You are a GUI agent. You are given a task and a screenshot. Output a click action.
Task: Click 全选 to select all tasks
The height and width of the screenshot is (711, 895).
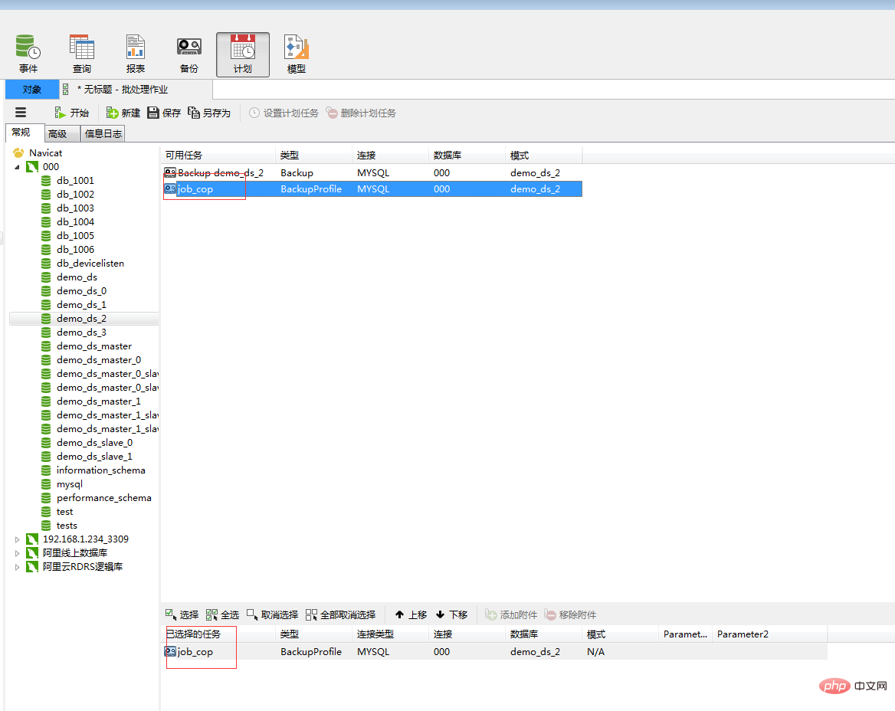point(222,614)
